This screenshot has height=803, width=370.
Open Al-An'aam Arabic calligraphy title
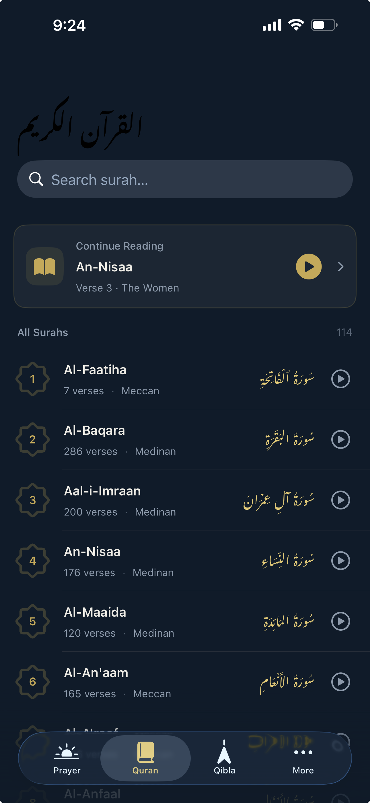(x=287, y=682)
